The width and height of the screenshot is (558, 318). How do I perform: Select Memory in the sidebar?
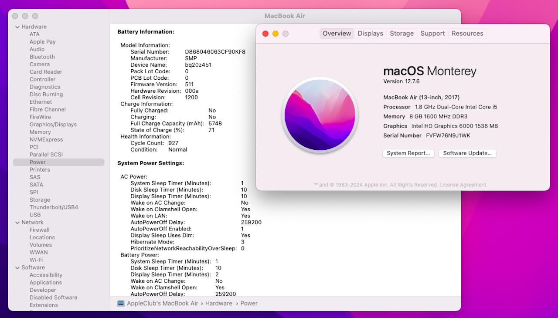(40, 132)
